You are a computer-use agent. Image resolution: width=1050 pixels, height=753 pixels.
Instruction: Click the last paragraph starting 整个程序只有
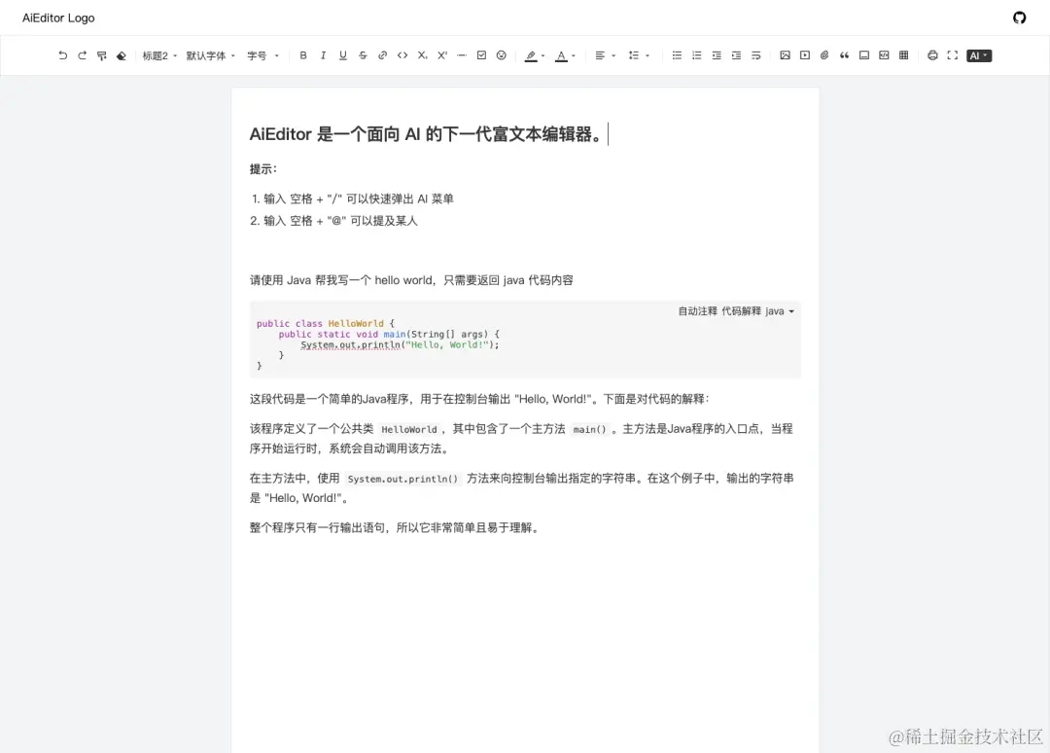pyautogui.click(x=395, y=528)
